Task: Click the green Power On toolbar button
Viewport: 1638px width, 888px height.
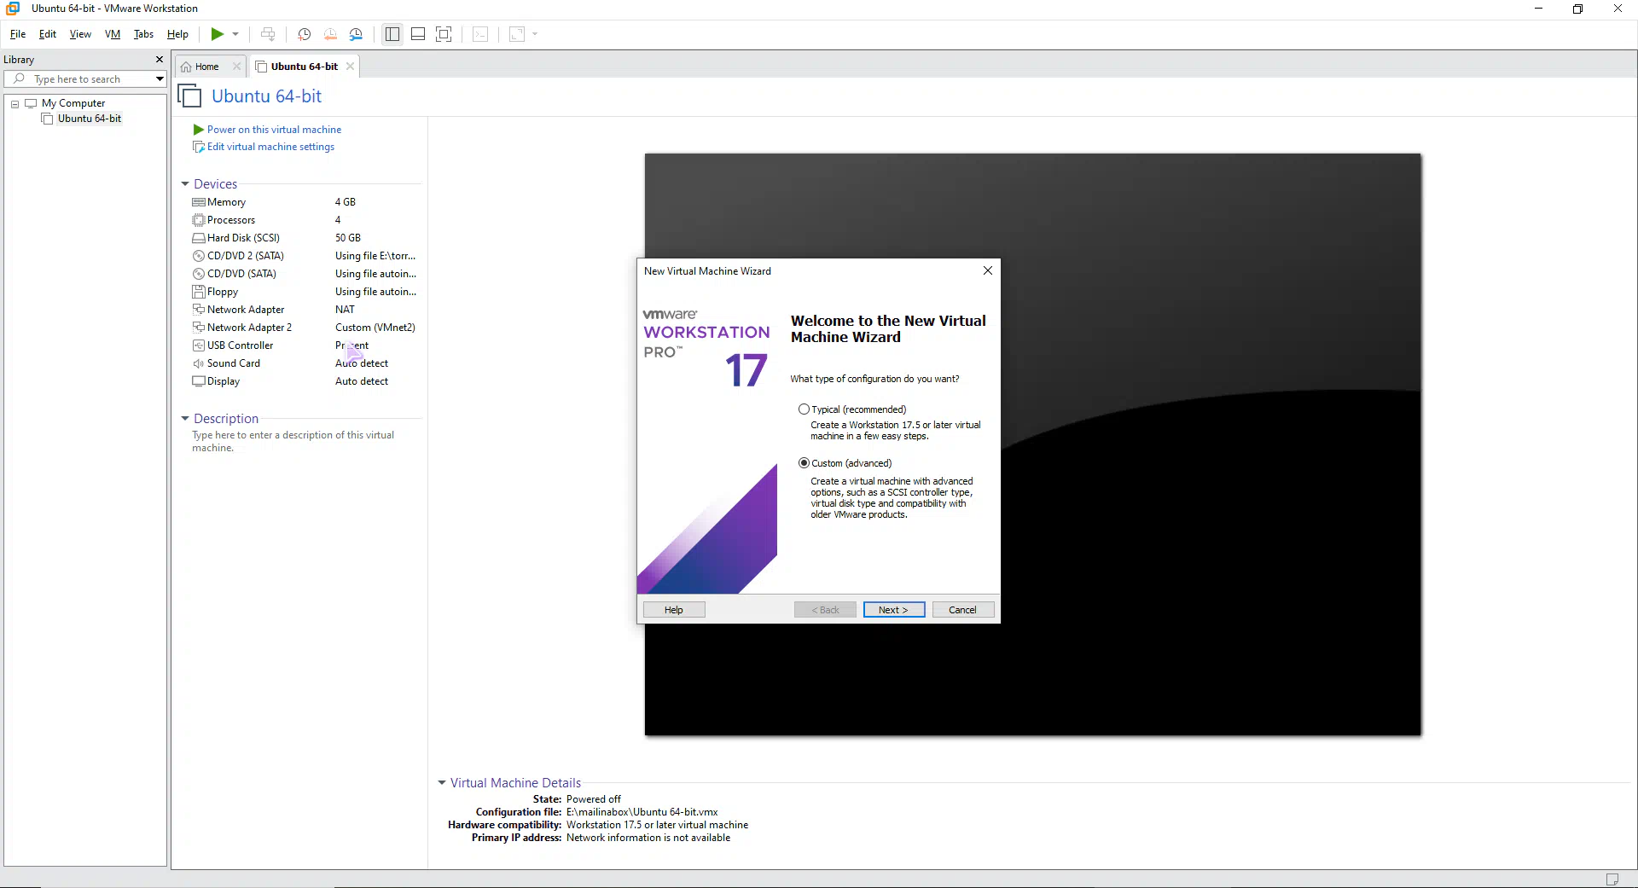Action: coord(218,34)
